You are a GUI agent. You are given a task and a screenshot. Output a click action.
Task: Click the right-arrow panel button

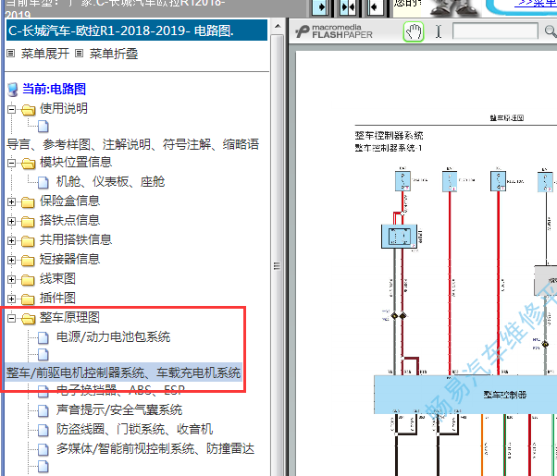[320, 7]
